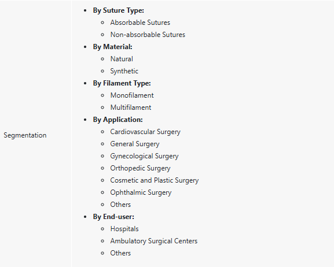Viewport: 334px width, 267px height.
Task: Click Non-absorbable Sutures list item
Action: [x=148, y=35]
